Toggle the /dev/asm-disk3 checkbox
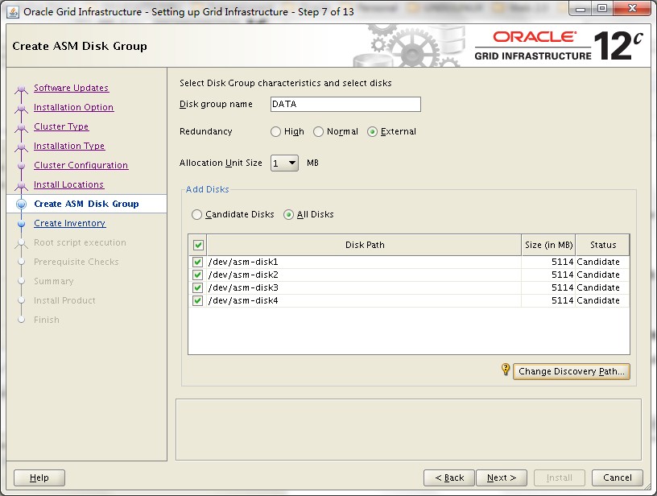The width and height of the screenshot is (657, 496). [x=197, y=287]
